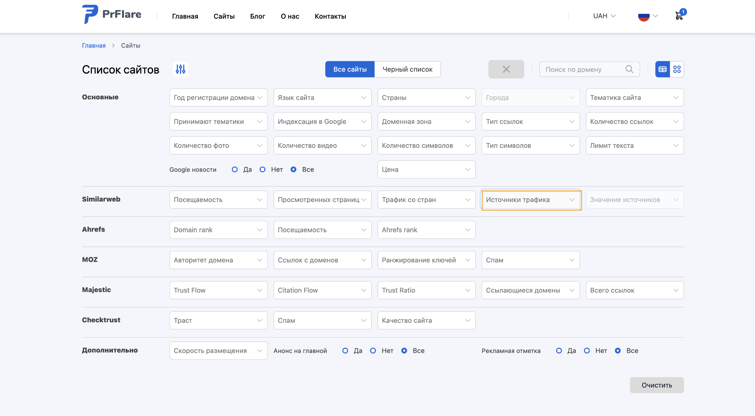Open Всего ссылок dropdown
The width and height of the screenshot is (755, 416).
pos(635,291)
